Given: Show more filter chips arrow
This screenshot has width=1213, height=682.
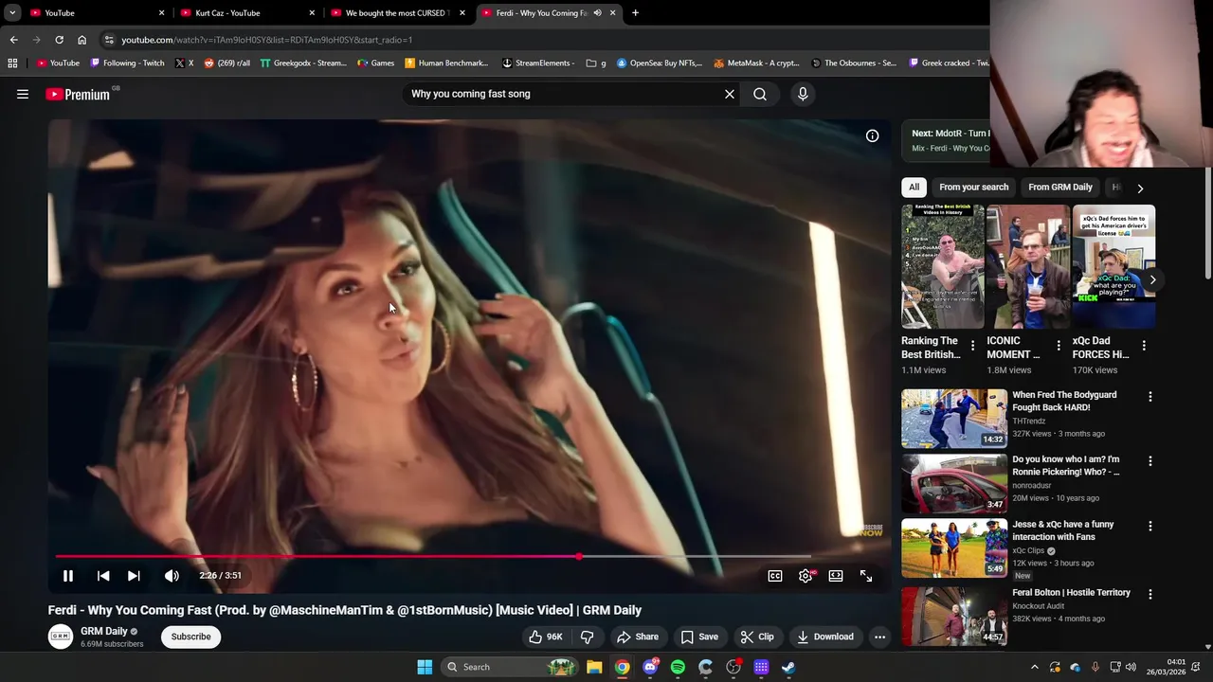Looking at the screenshot, I should coord(1140,188).
